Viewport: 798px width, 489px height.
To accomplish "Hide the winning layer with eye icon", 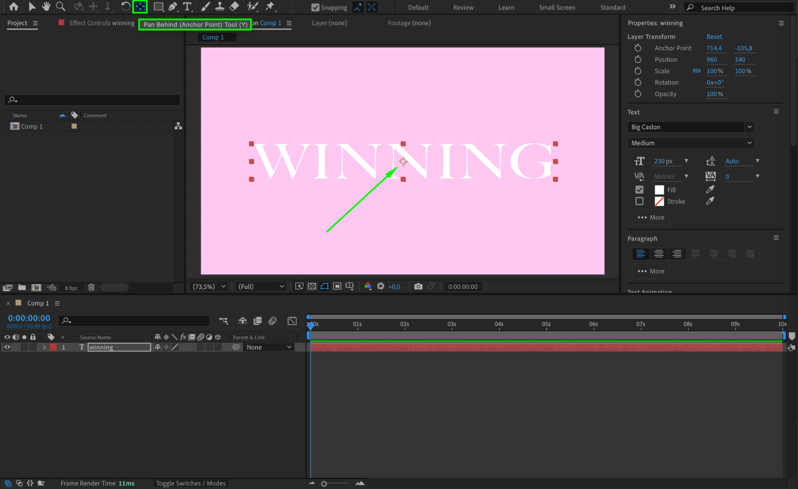I will point(7,347).
